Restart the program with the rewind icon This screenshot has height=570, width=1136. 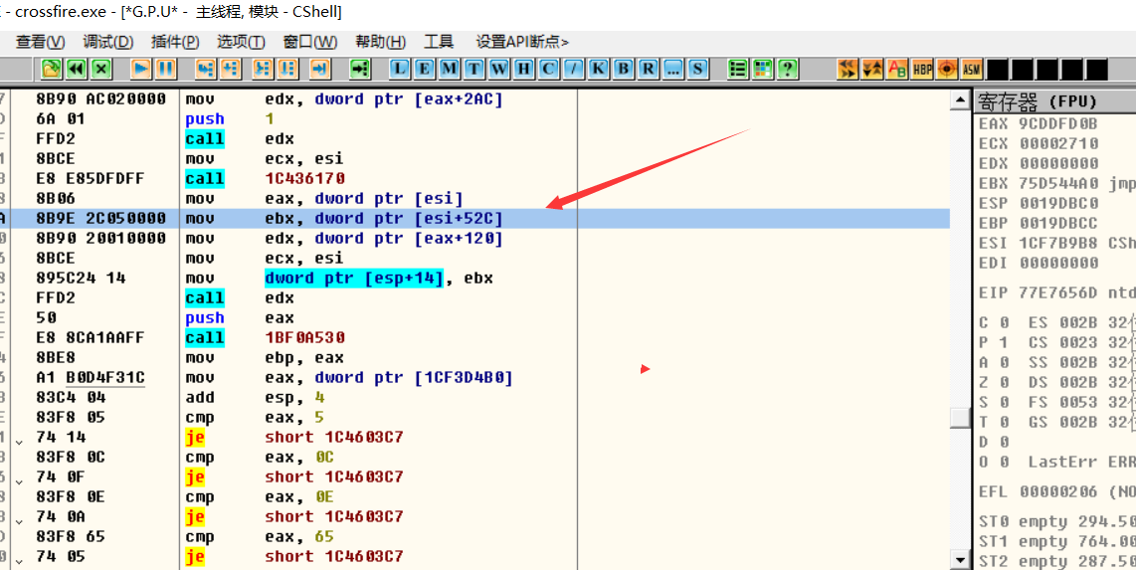point(76,69)
